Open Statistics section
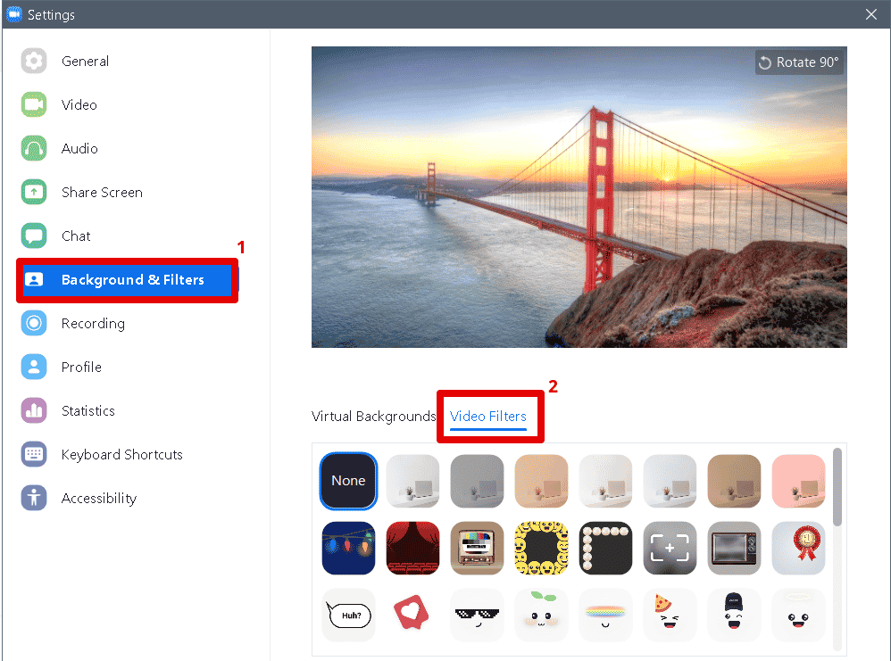The width and height of the screenshot is (891, 661). click(88, 411)
